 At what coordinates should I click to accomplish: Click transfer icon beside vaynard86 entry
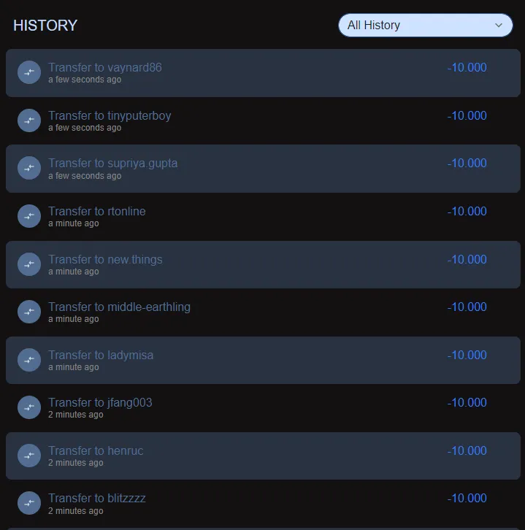coord(29,72)
